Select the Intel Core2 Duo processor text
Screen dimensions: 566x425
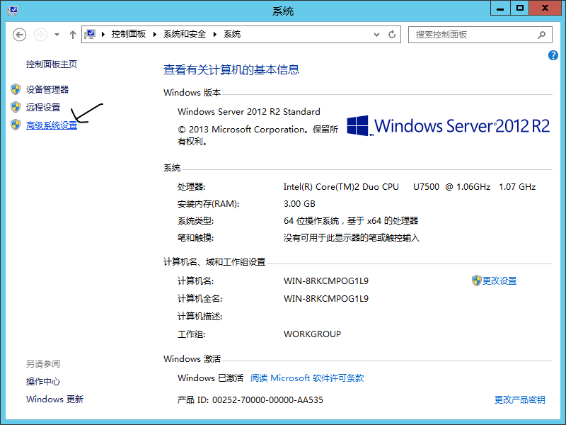click(x=410, y=187)
